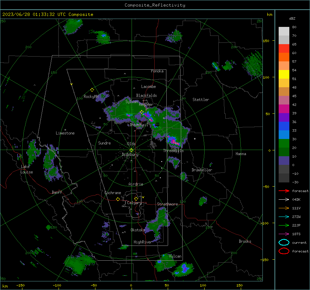Select the magenta 18TS arrow icon
The image size is (310, 290).
[x=284, y=234]
